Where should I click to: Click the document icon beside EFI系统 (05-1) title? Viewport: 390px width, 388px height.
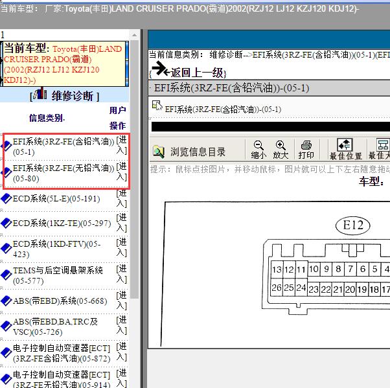157,106
